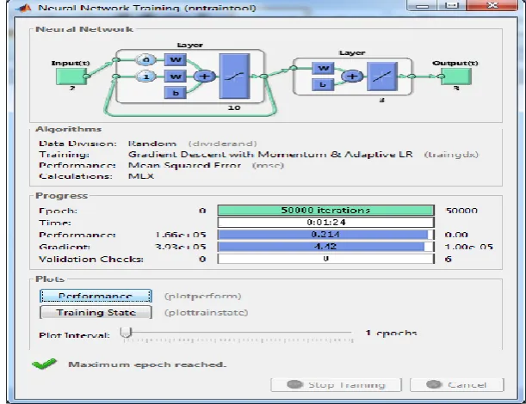This screenshot has height=404, width=526.
Task: Click the epoch limit value 50000
Action: (x=461, y=211)
